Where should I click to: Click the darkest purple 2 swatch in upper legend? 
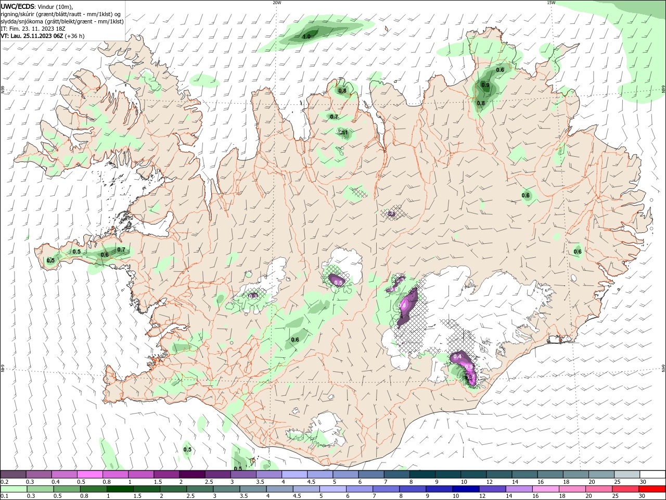tap(191, 474)
